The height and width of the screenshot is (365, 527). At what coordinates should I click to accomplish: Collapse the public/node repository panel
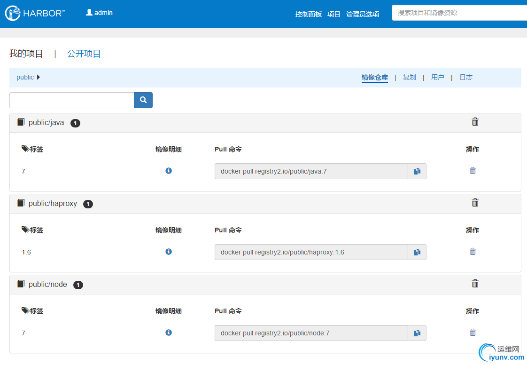click(47, 285)
